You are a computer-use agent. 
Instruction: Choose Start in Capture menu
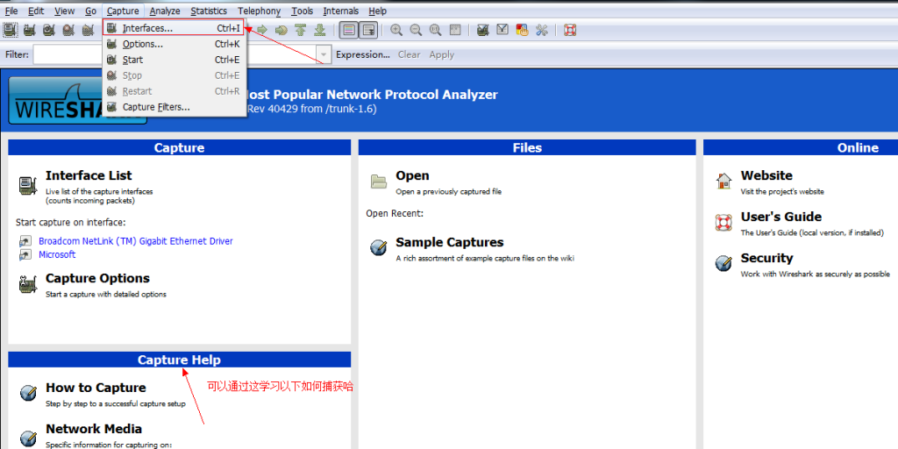tap(175, 60)
